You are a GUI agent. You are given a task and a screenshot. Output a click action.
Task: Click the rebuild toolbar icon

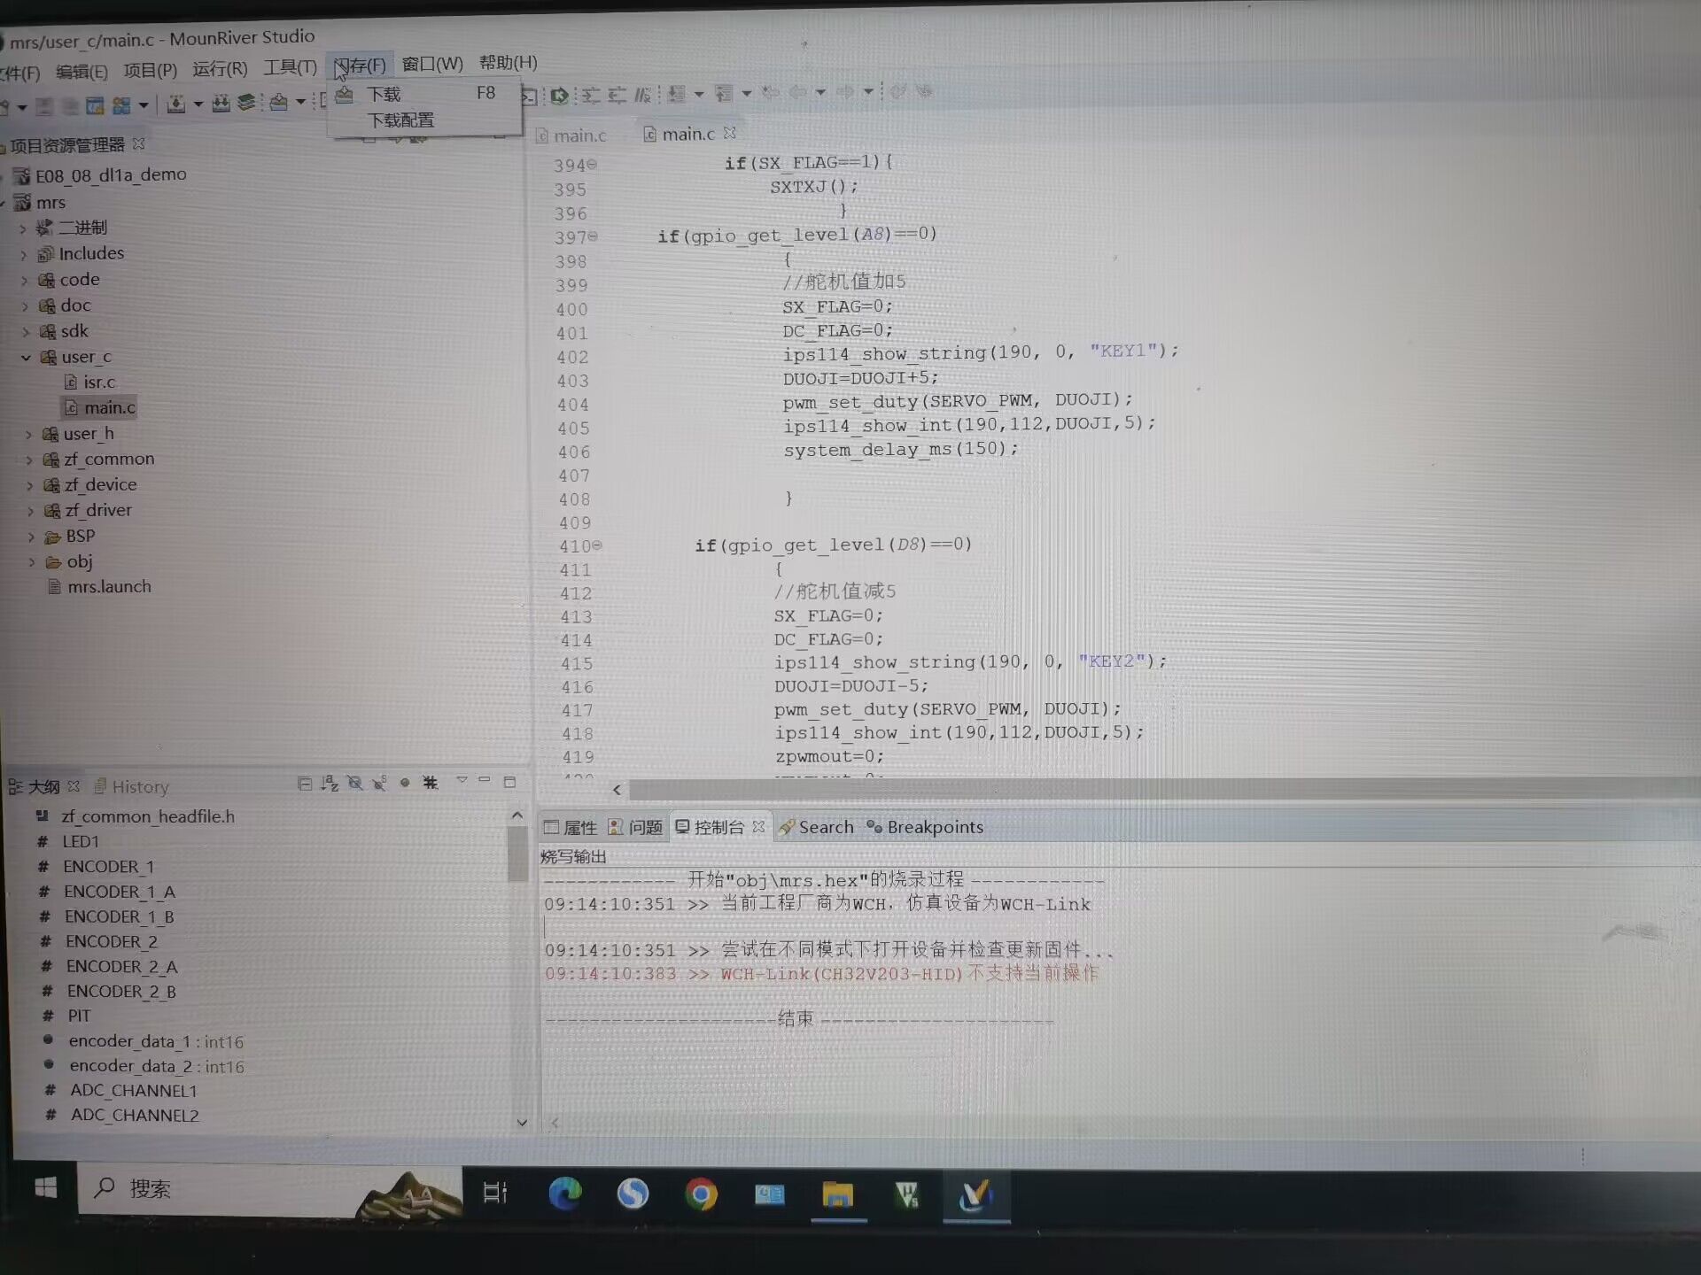(x=221, y=104)
